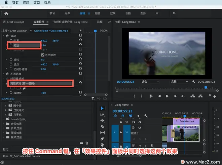Expand the Blurriness parameter

(x=6, y=92)
